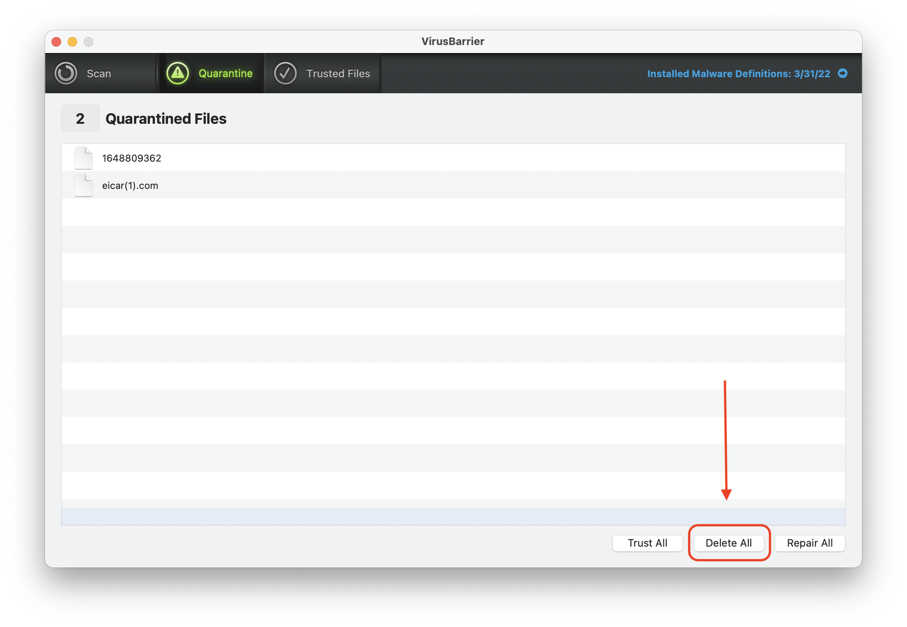The image size is (907, 627).
Task: Click the quarantined files count badge
Action: [80, 118]
